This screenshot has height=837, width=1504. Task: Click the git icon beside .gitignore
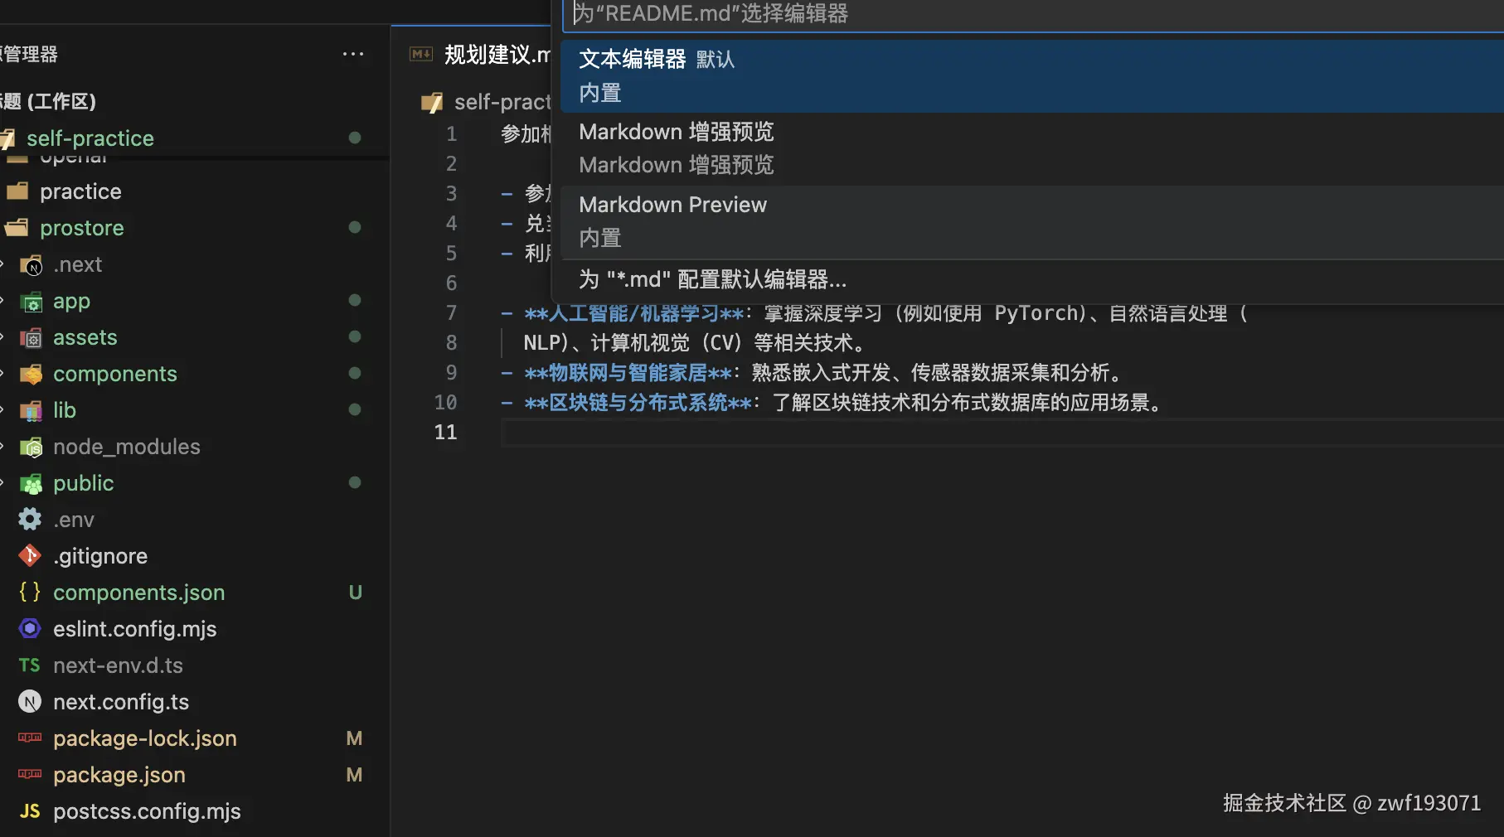pyautogui.click(x=29, y=555)
